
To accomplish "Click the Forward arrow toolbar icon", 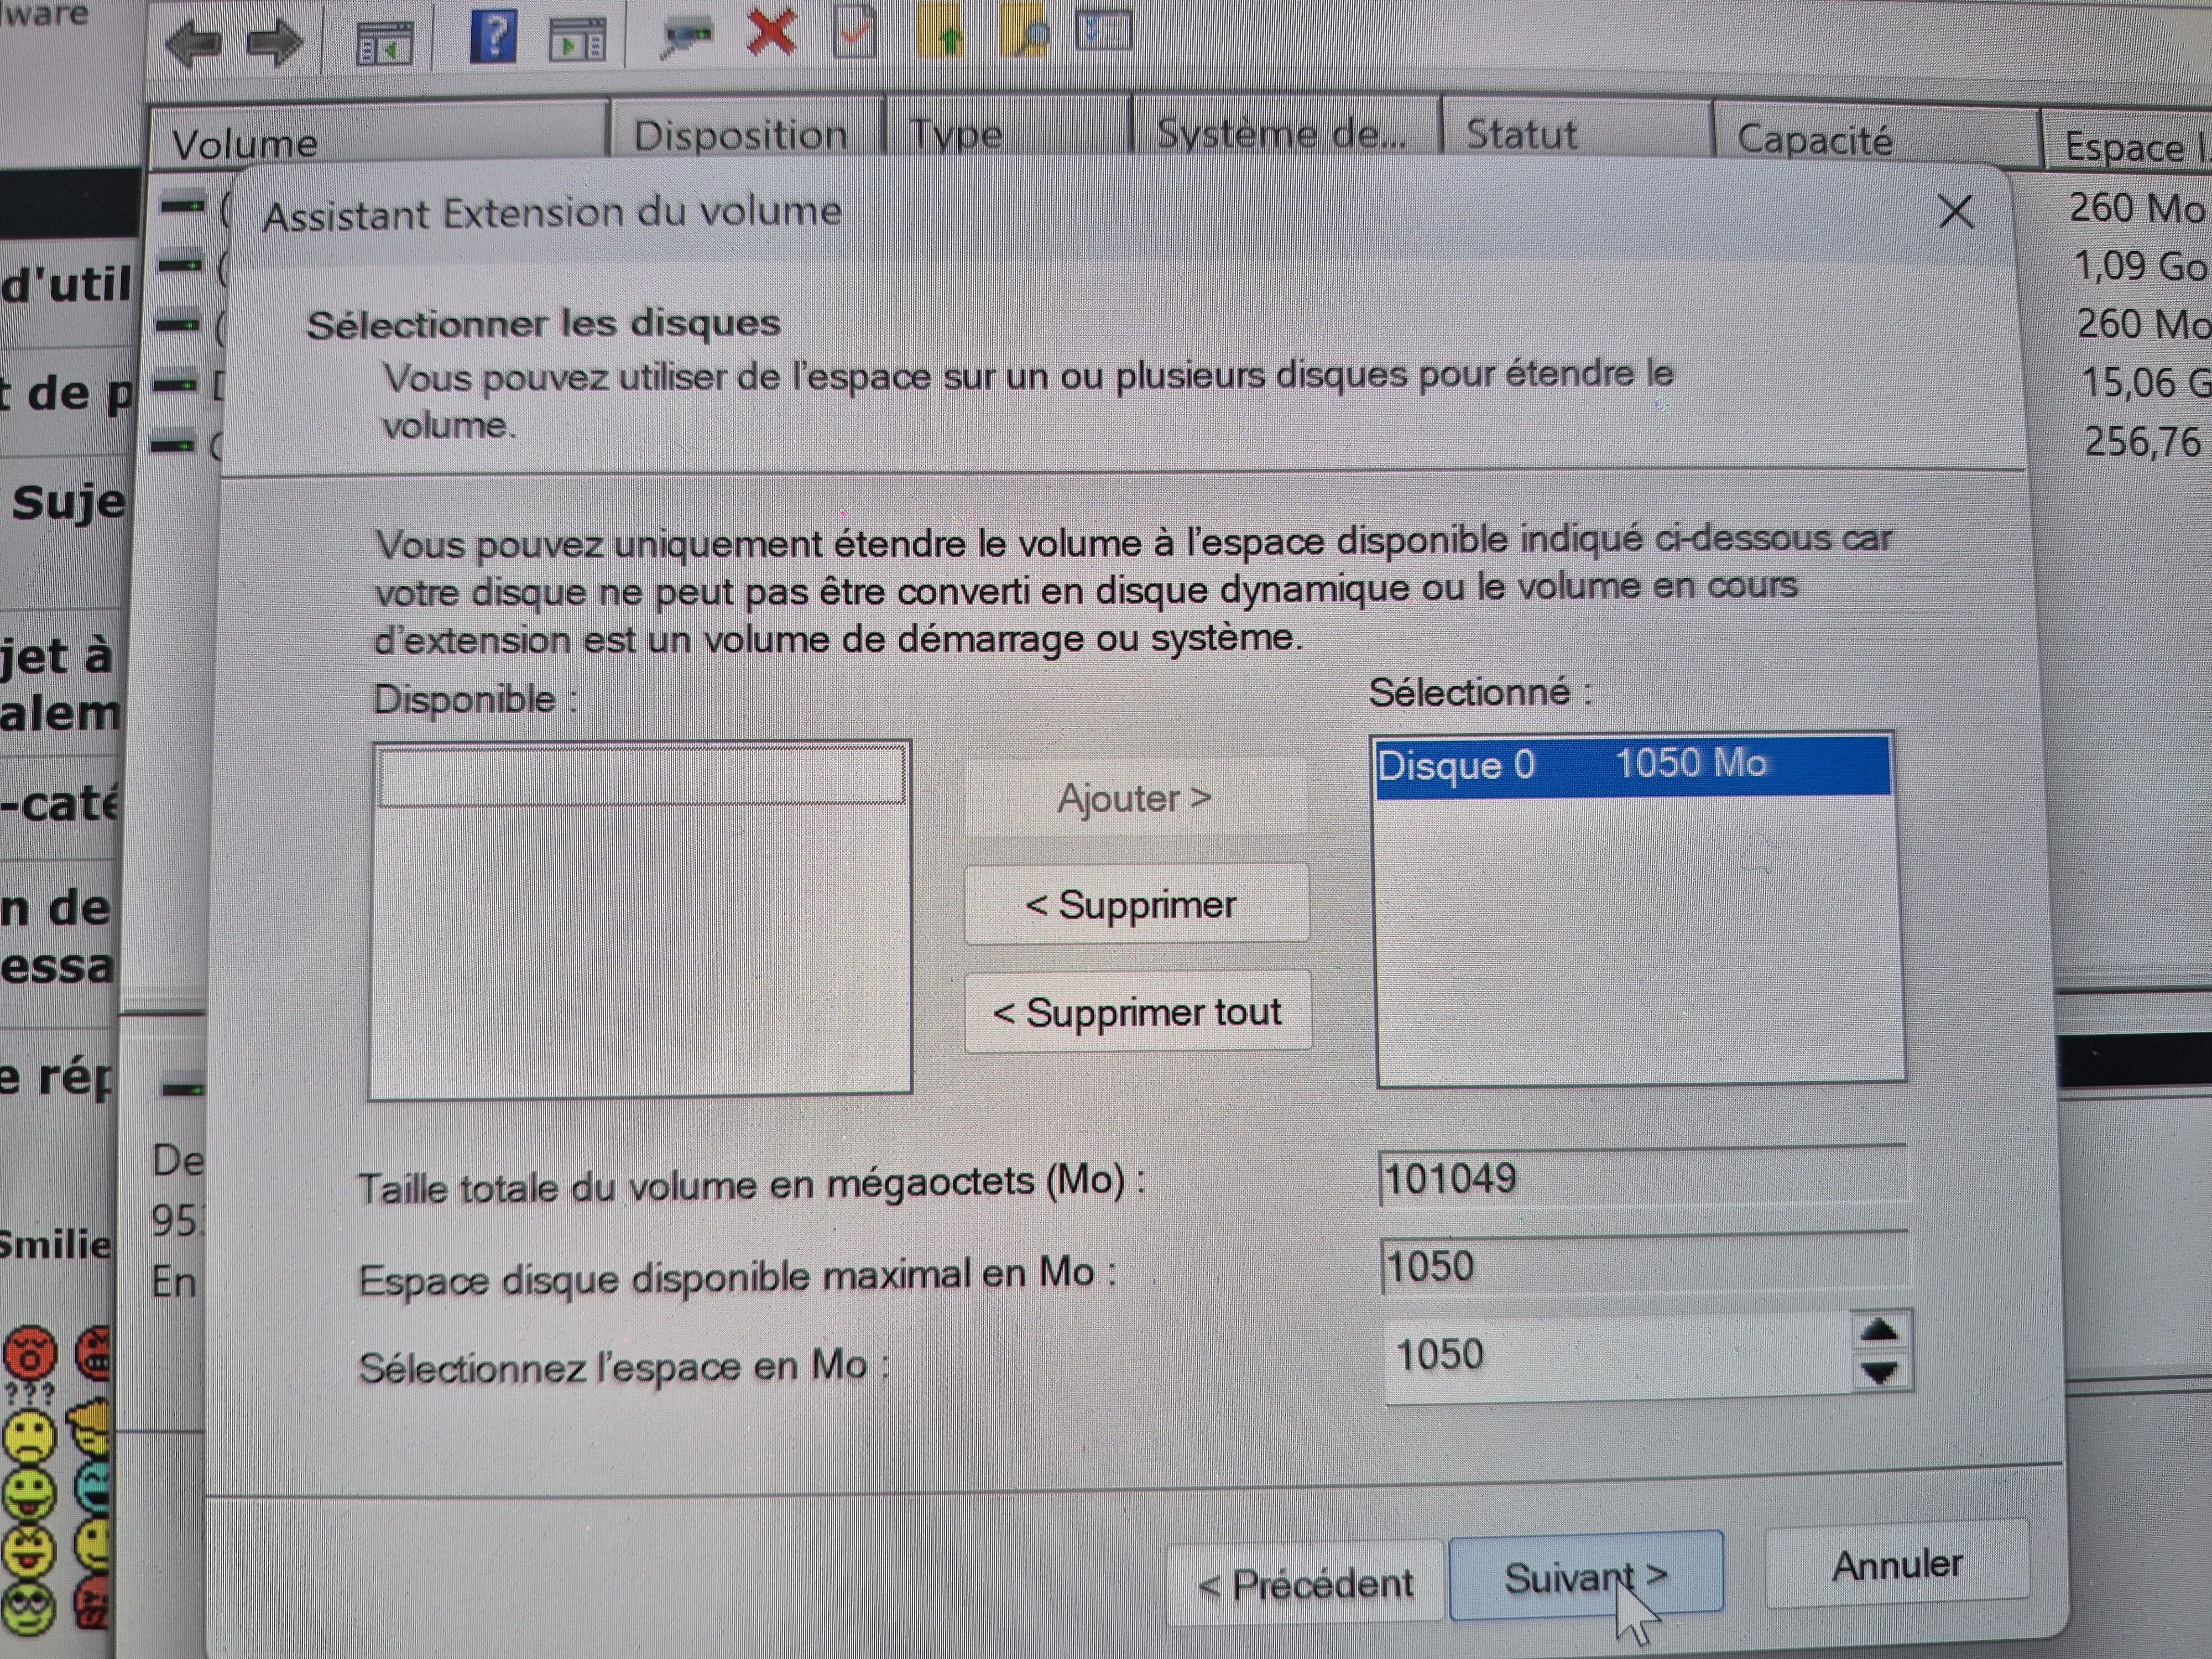I will tap(274, 43).
